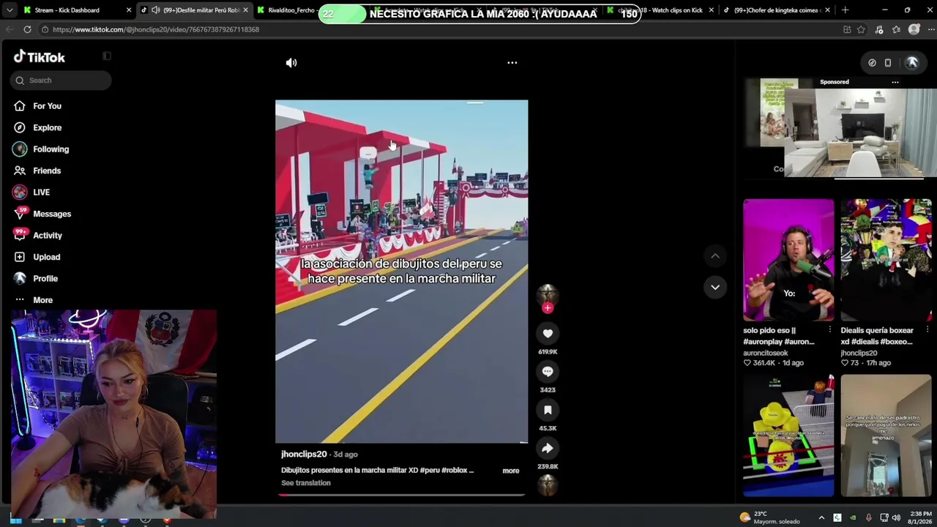This screenshot has width=937, height=527.
Task: Open the profile avatar in top pill
Action: click(x=912, y=63)
